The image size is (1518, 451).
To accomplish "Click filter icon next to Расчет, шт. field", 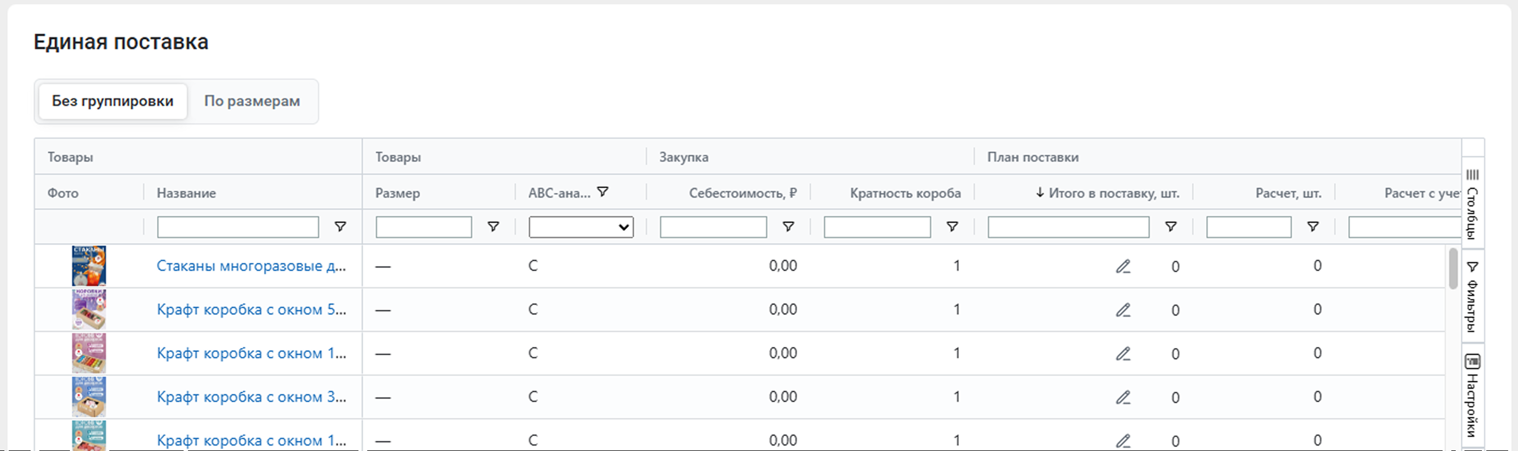I will click(1313, 227).
